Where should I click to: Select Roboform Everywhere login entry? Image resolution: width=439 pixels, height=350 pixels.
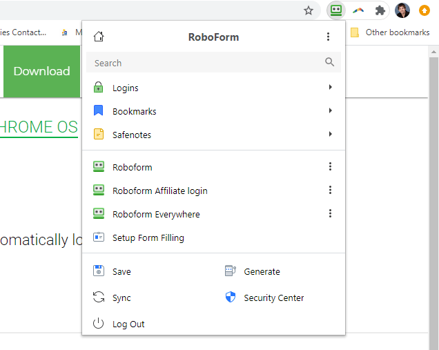click(x=213, y=214)
